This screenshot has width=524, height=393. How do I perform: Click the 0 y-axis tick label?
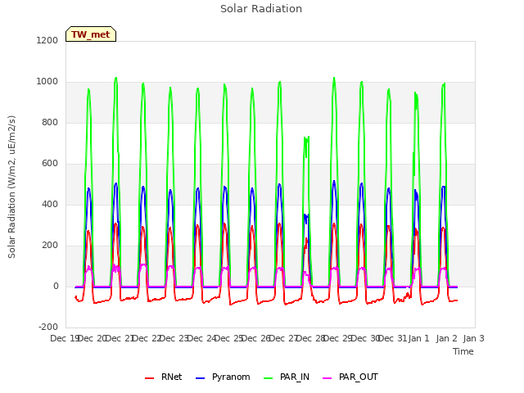[x=56, y=287]
